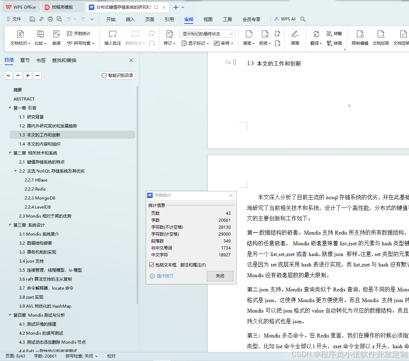The height and width of the screenshot is (361, 409).
Task: Click the 比较 compare documents icon
Action: 41,34
